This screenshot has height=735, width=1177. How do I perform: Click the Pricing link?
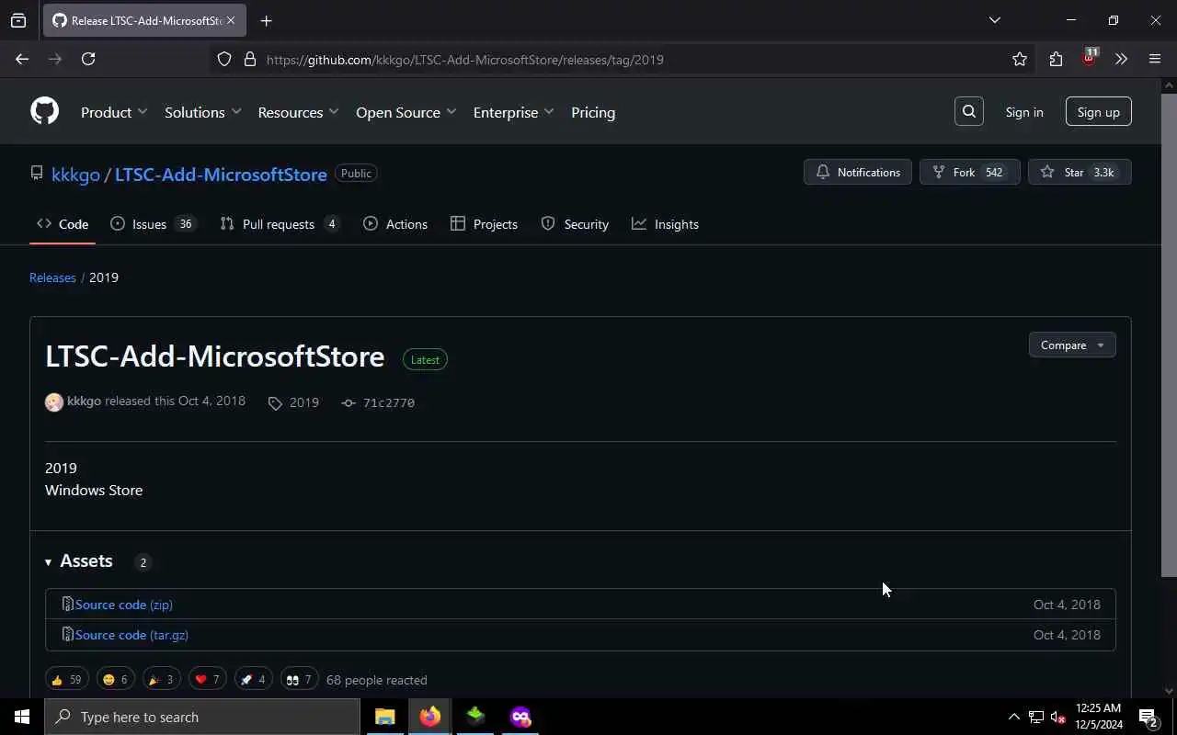pos(593,112)
